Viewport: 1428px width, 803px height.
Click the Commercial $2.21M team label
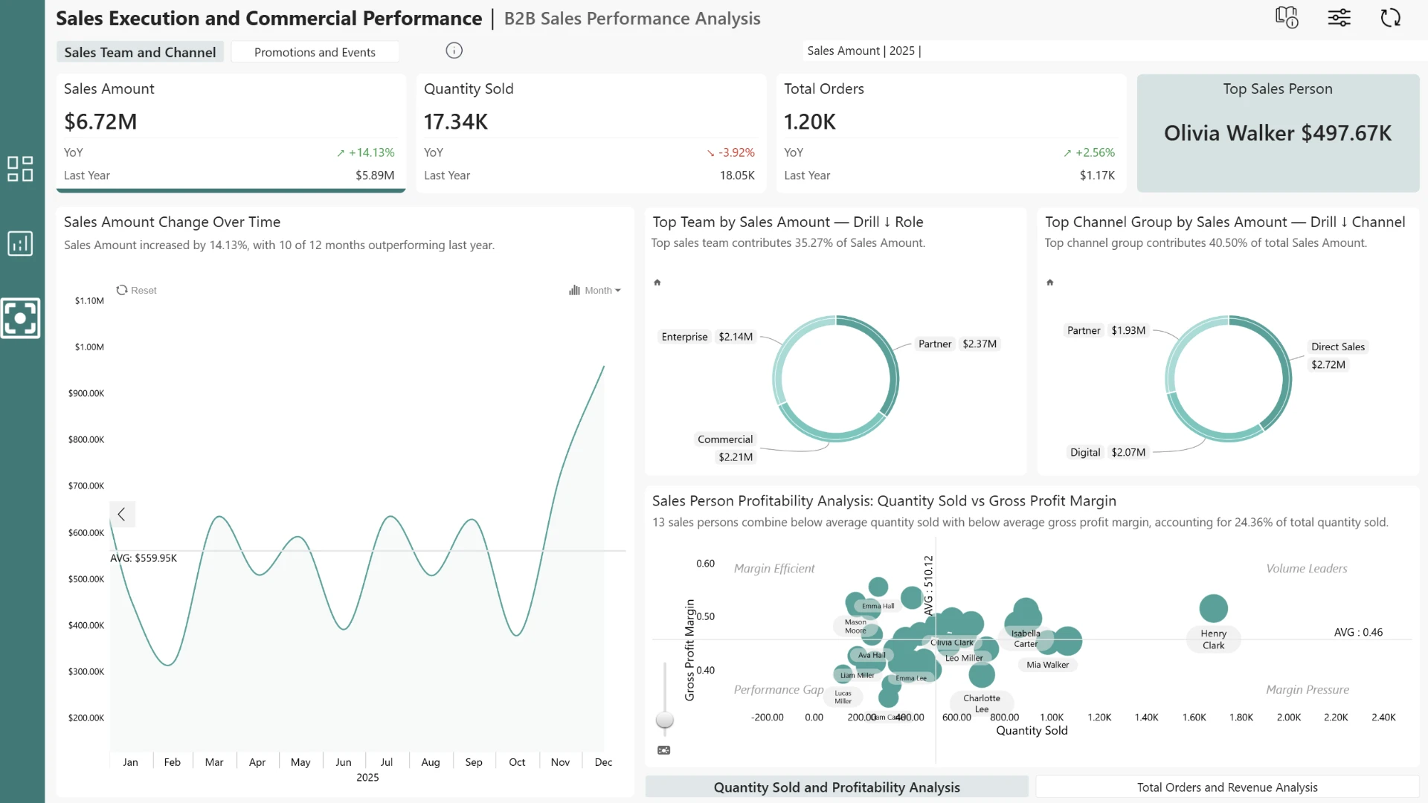pos(725,448)
